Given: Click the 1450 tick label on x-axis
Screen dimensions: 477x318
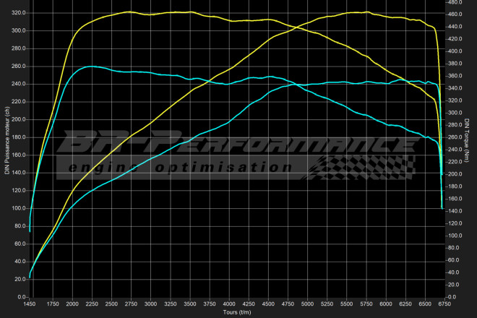Looking at the screenshot, I should pos(30,304).
